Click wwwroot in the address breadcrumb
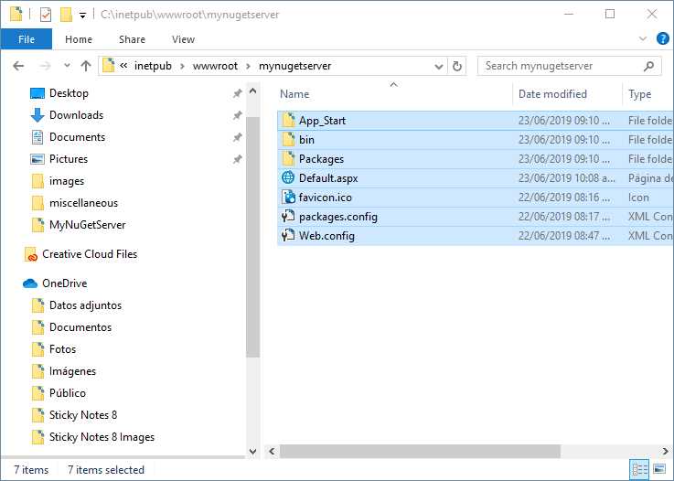The height and width of the screenshot is (481, 674). pos(215,66)
